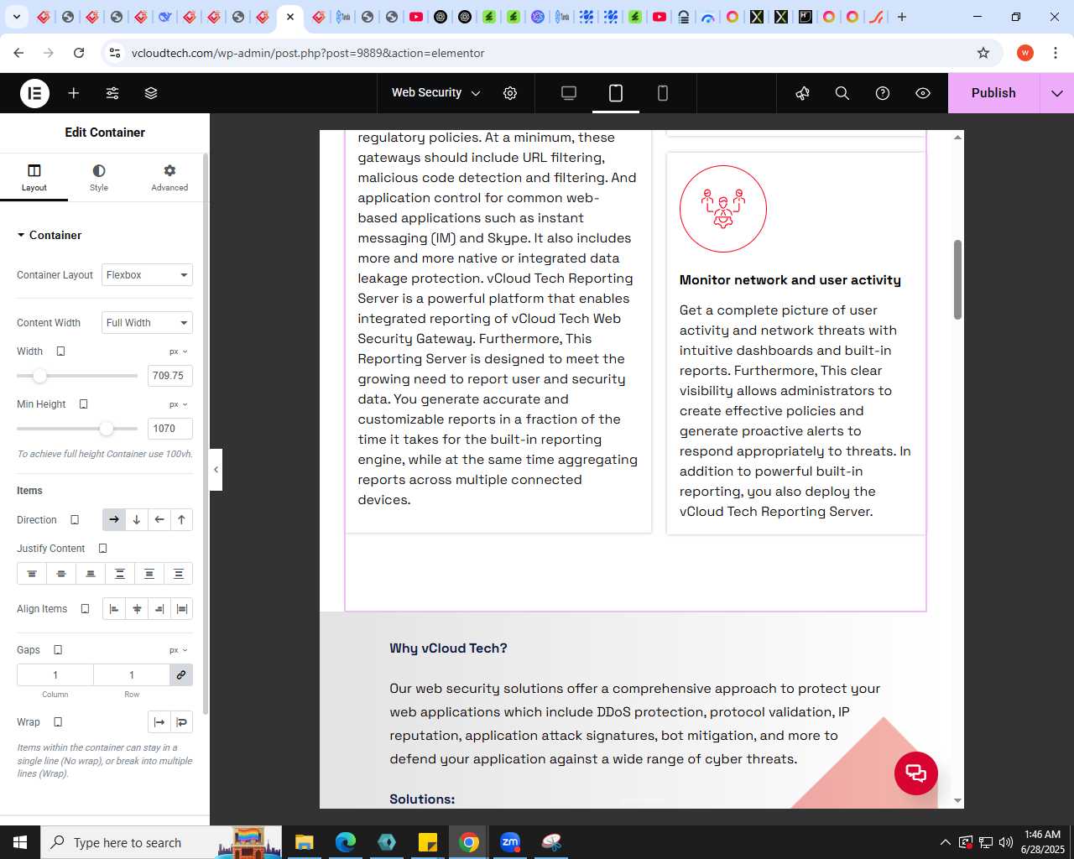Select the No Wrap option
Image resolution: width=1074 pixels, height=859 pixels.
[159, 722]
